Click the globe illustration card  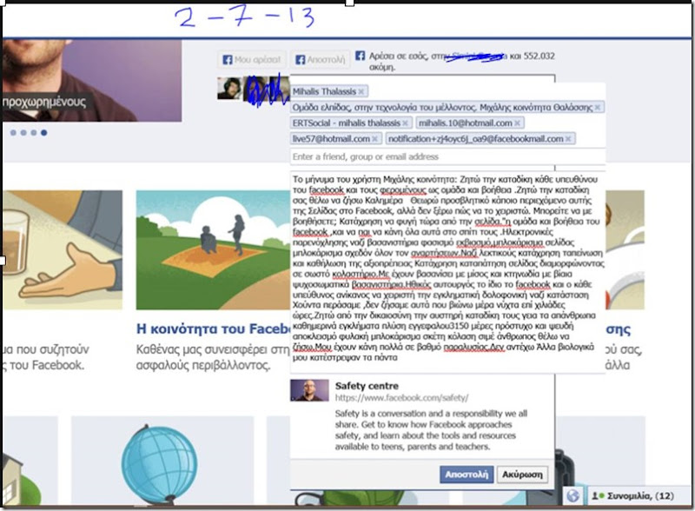[x=162, y=461]
